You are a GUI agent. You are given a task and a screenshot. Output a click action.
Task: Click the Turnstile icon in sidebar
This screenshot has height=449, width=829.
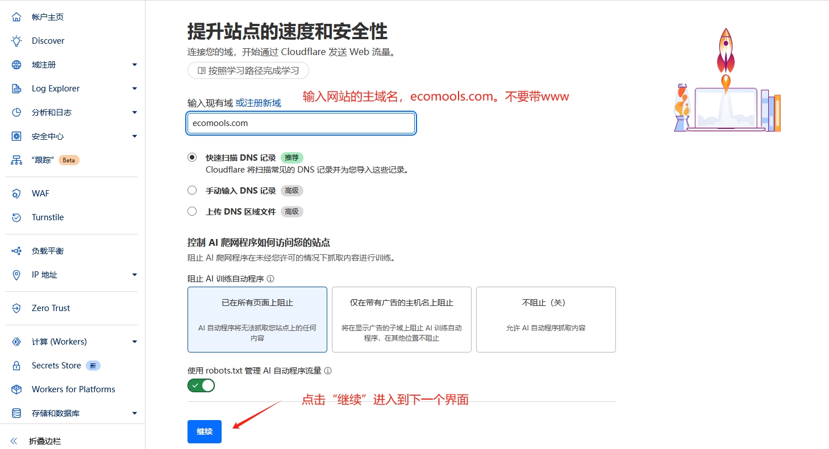click(16, 217)
